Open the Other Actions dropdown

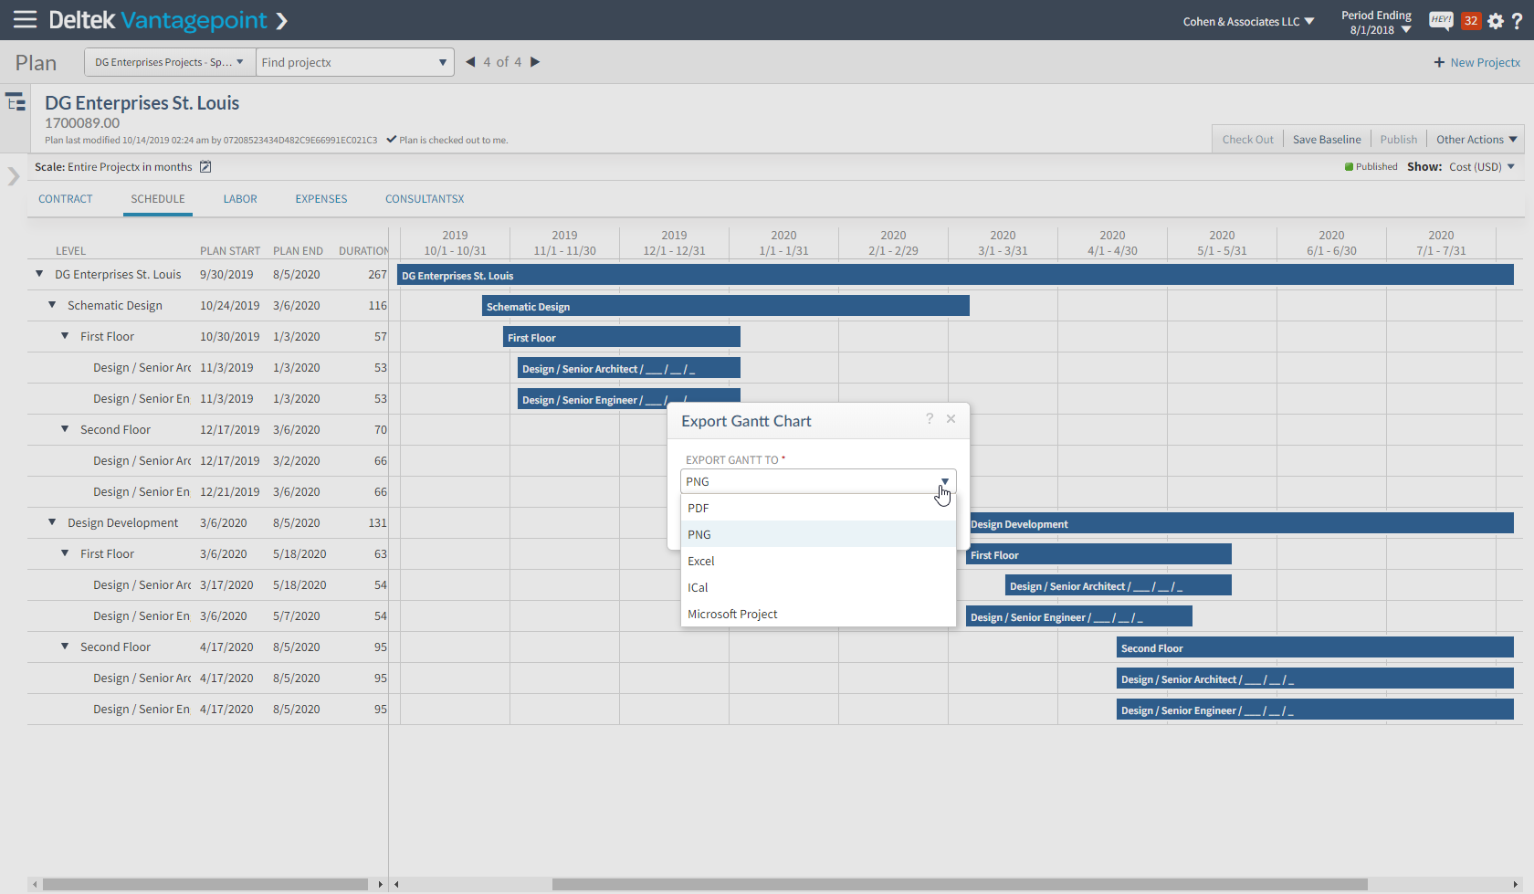pyautogui.click(x=1476, y=139)
